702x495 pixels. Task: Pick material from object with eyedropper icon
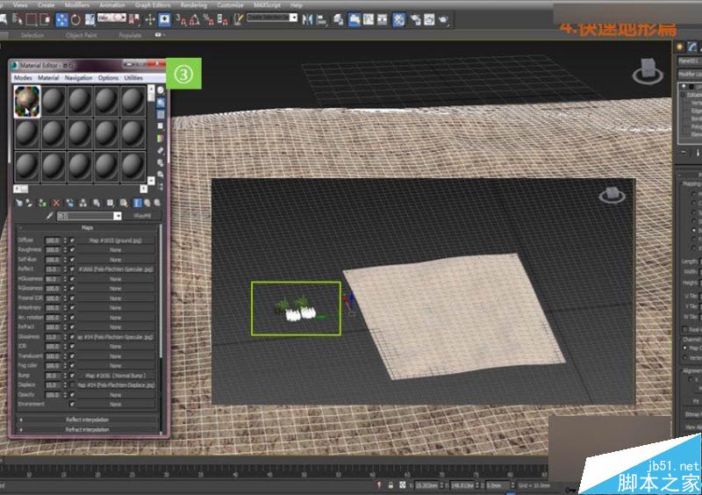coord(50,216)
